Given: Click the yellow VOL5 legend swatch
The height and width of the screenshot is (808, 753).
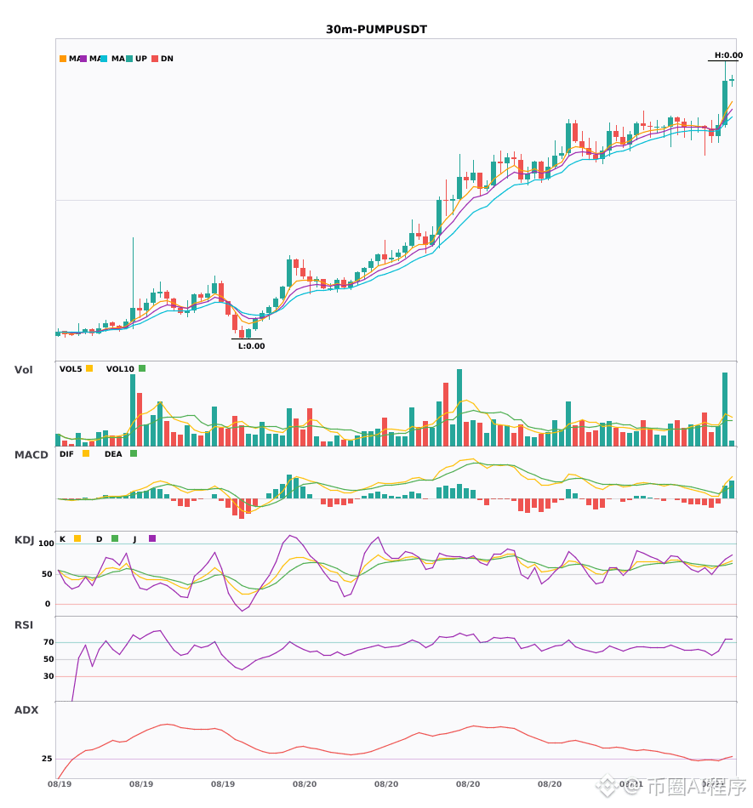Looking at the screenshot, I should [89, 368].
